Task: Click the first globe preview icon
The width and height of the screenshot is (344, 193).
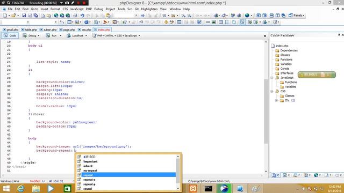Action: (56, 16)
